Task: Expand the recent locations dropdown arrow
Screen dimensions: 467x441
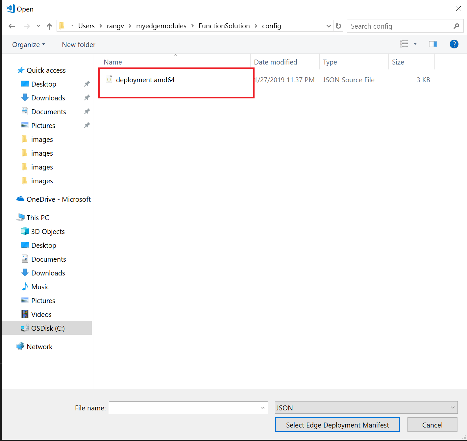Action: tap(38, 26)
